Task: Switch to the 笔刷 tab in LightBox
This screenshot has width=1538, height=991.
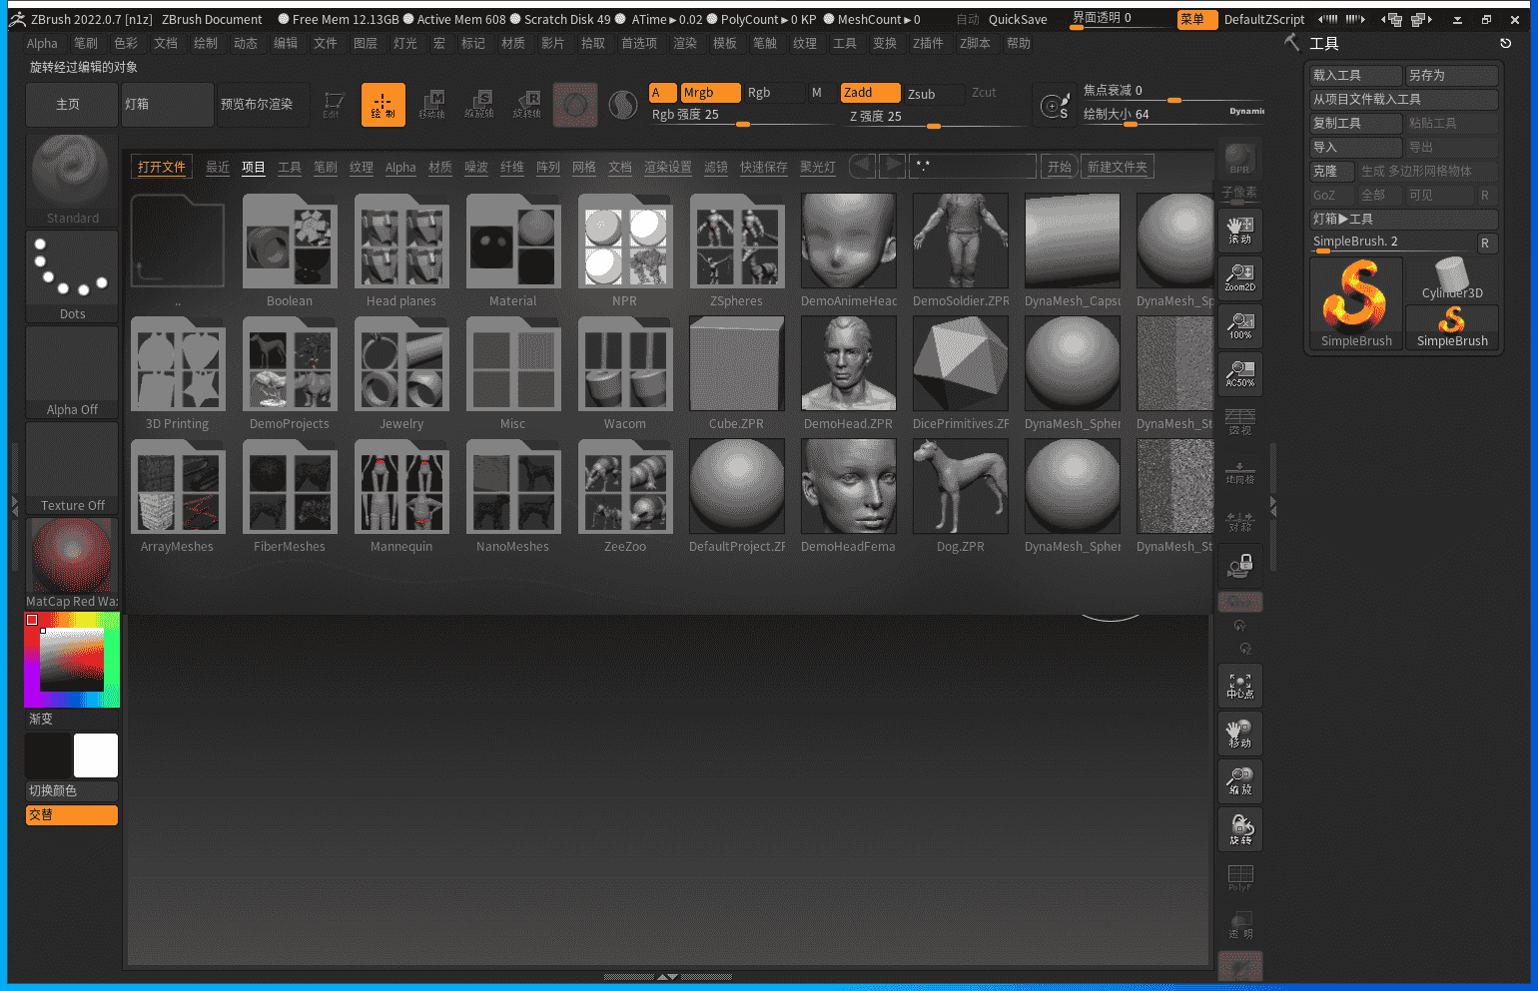Action: click(325, 167)
